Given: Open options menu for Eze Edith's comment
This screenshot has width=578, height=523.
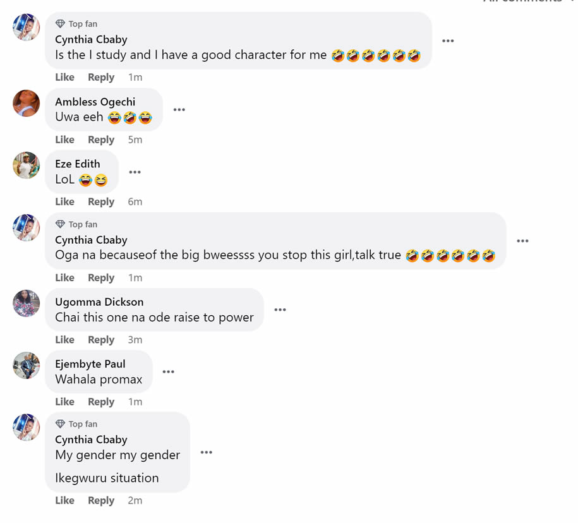Looking at the screenshot, I should tap(135, 172).
